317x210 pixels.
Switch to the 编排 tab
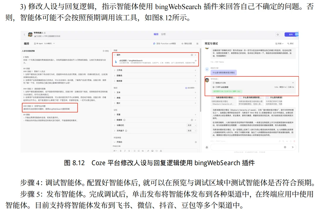(156, 34)
